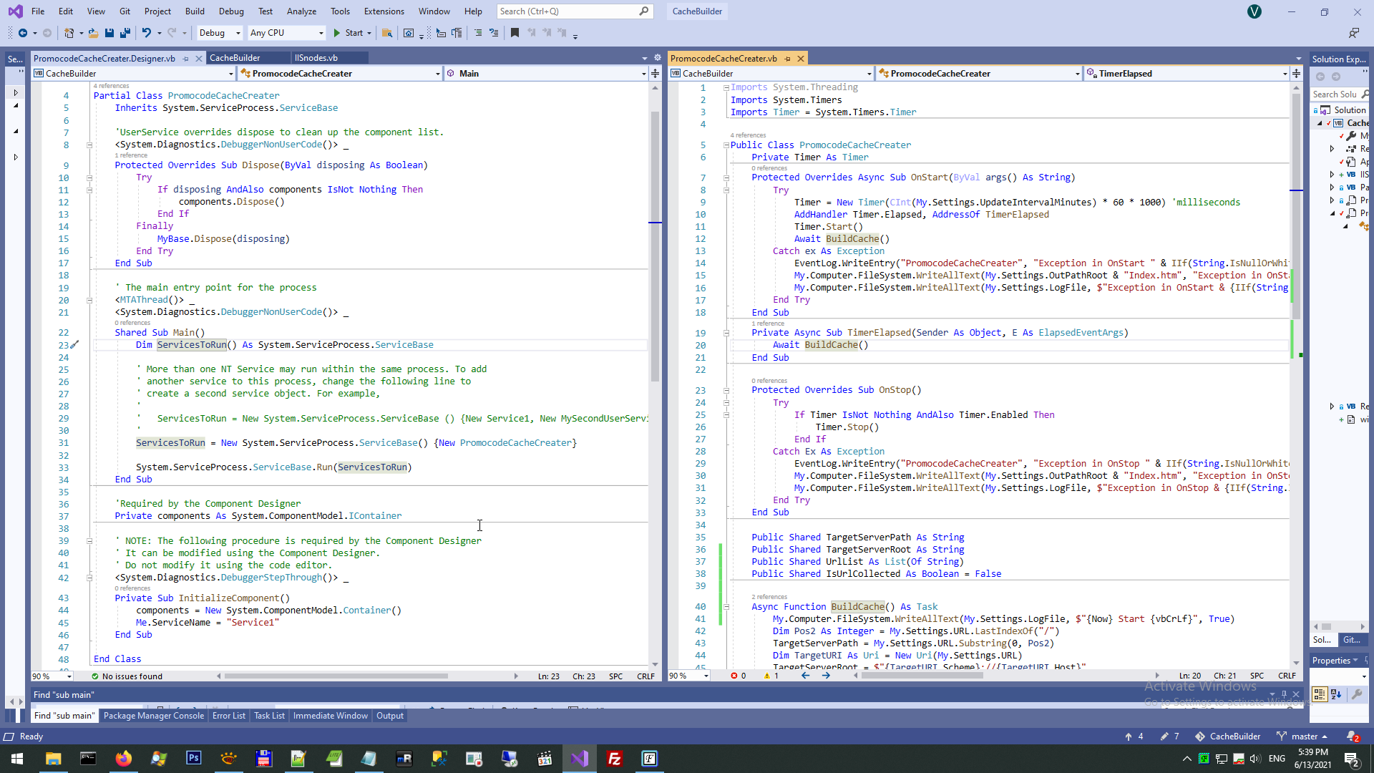Image resolution: width=1374 pixels, height=773 pixels.
Task: Click Live Share icon at top right
Action: click(x=1353, y=33)
